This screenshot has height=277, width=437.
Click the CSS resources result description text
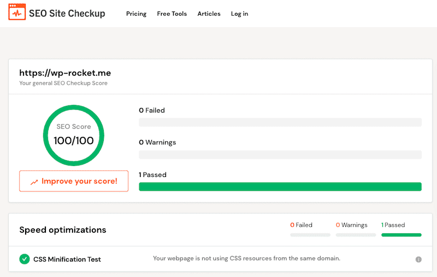[247, 258]
